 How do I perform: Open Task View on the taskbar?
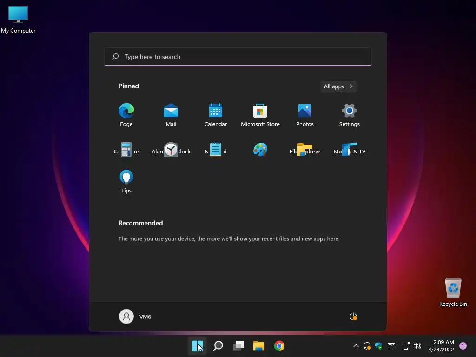point(238,346)
